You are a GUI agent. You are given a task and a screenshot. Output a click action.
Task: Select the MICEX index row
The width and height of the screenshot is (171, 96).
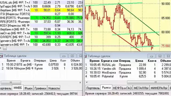pos(41,26)
